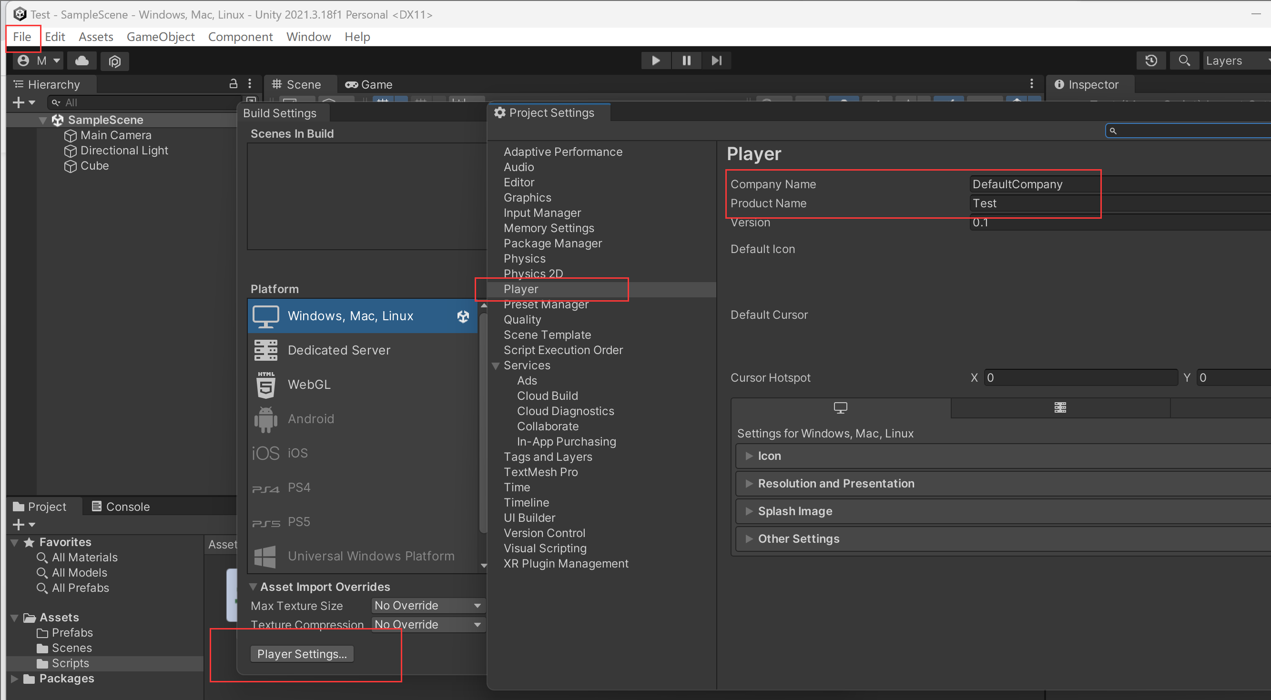Click the Company Name field

point(1120,184)
